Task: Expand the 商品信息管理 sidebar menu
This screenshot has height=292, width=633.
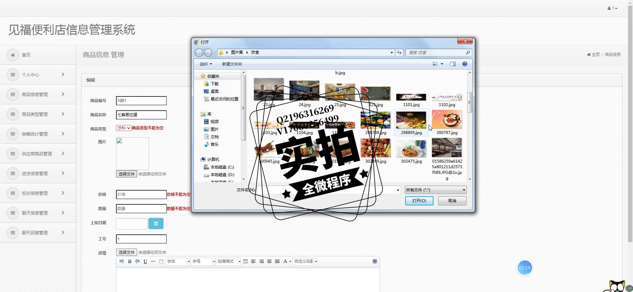Action: [38, 94]
